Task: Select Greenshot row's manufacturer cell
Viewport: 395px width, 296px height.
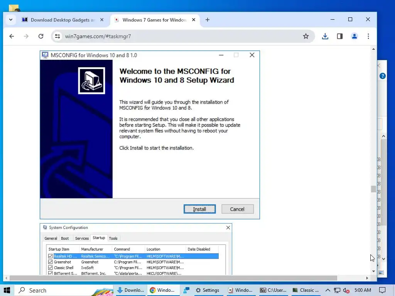Action: pyautogui.click(x=89, y=262)
